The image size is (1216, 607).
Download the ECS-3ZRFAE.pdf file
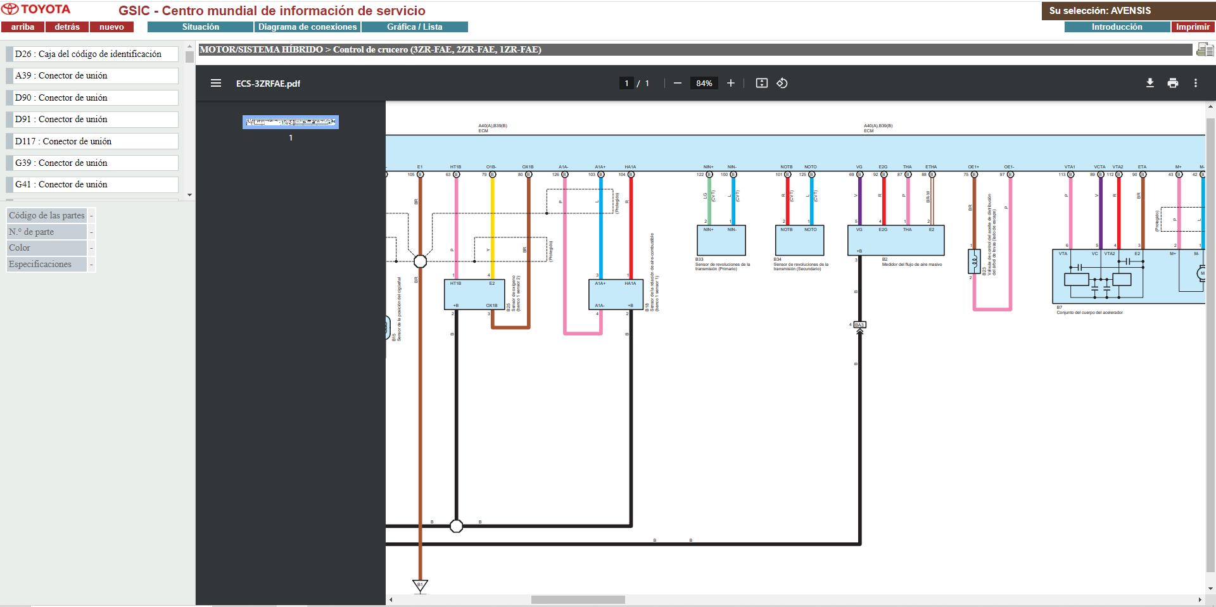[1150, 83]
